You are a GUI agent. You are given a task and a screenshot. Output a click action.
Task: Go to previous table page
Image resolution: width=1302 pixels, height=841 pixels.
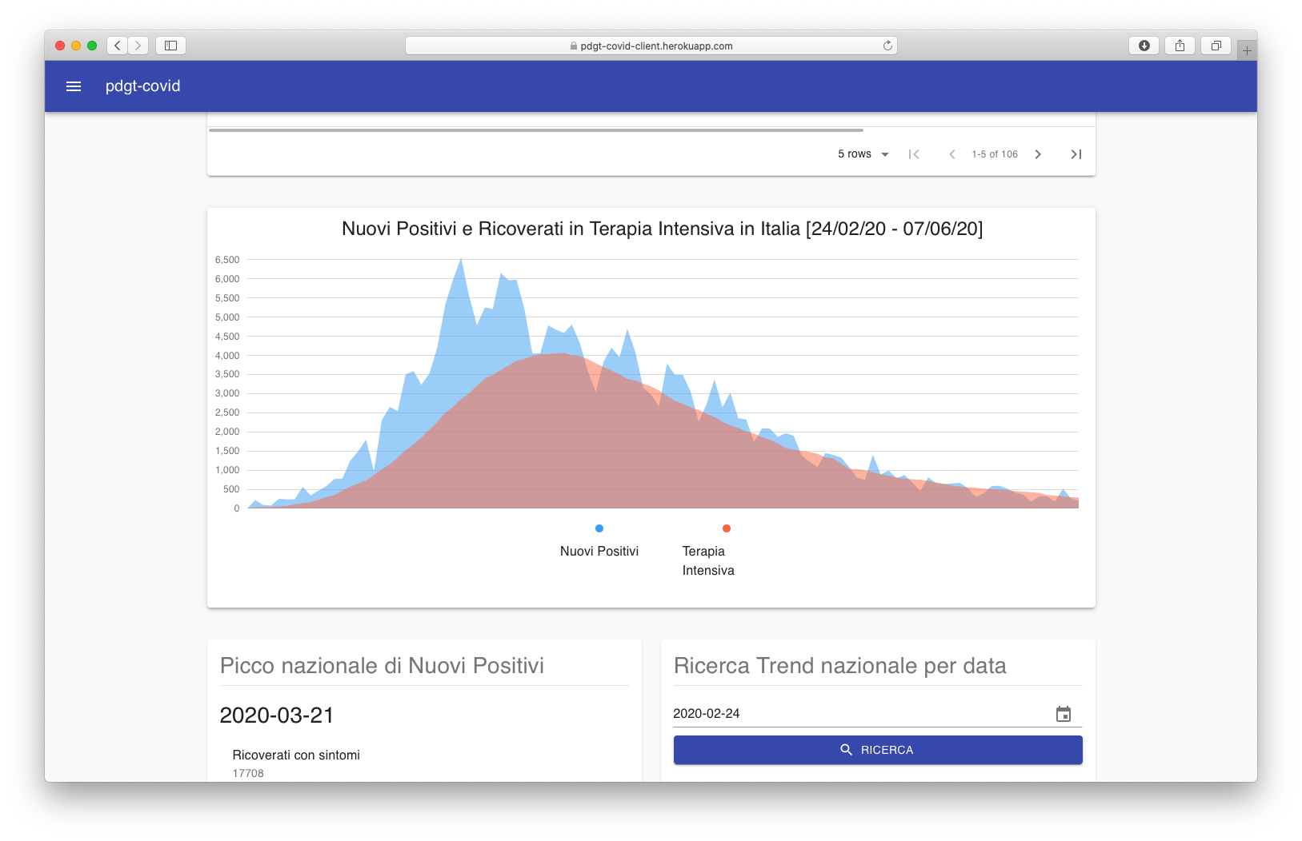tap(951, 154)
